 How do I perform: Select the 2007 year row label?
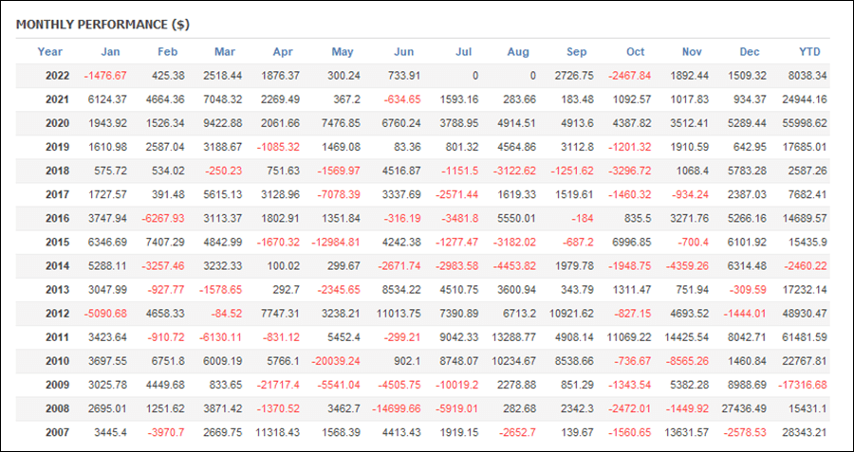point(57,433)
